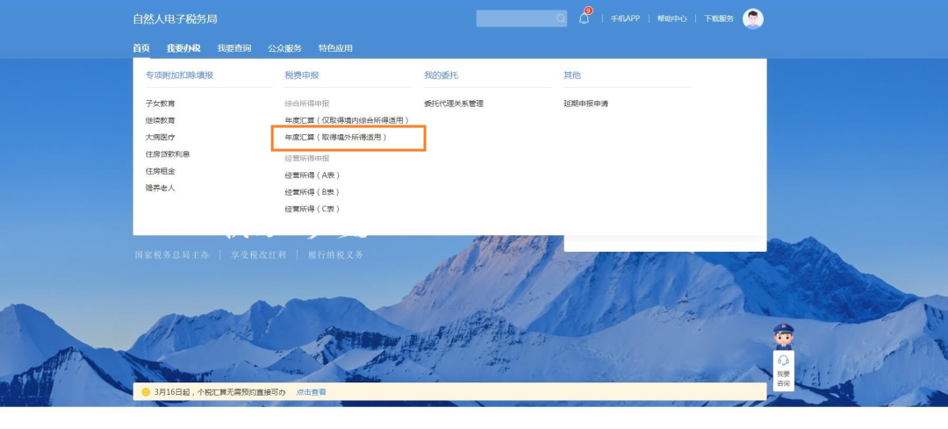Viewport: 948px width, 429px height.
Task: Open 子女教育 deduction form
Action: (x=161, y=104)
